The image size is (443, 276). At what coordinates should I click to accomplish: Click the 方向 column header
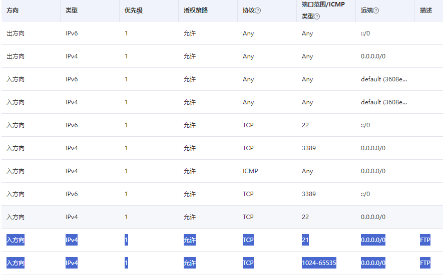13,10
